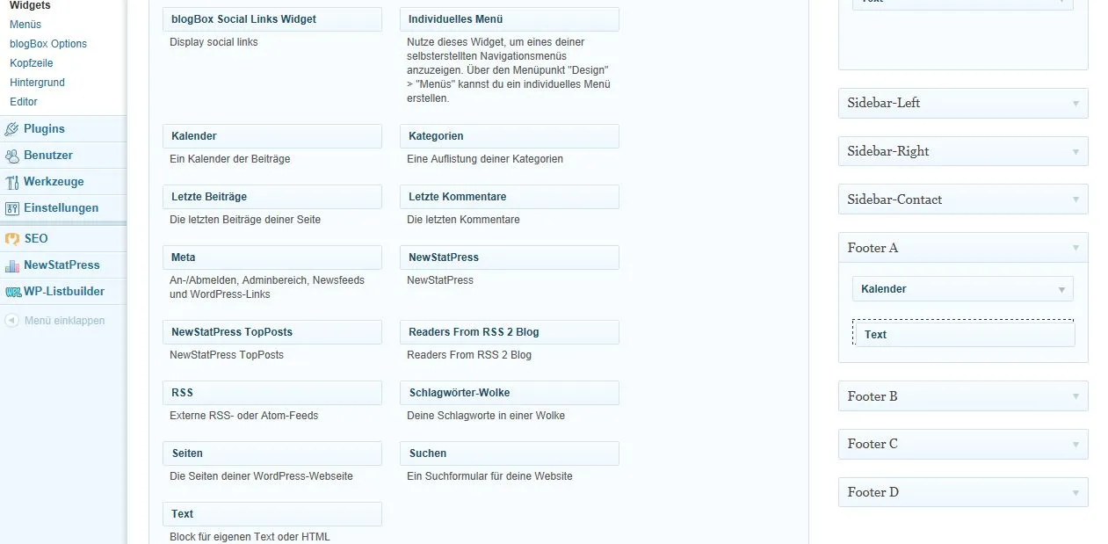Image resolution: width=1108 pixels, height=544 pixels.
Task: Open the Kalender widget dropdown in Footer A
Action: coord(1061,289)
